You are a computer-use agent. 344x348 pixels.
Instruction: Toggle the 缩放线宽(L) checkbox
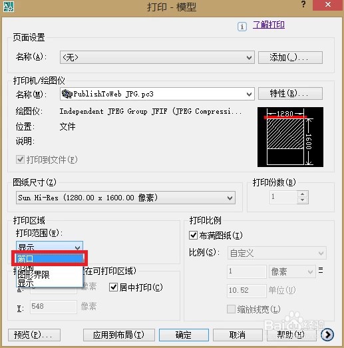(231, 309)
